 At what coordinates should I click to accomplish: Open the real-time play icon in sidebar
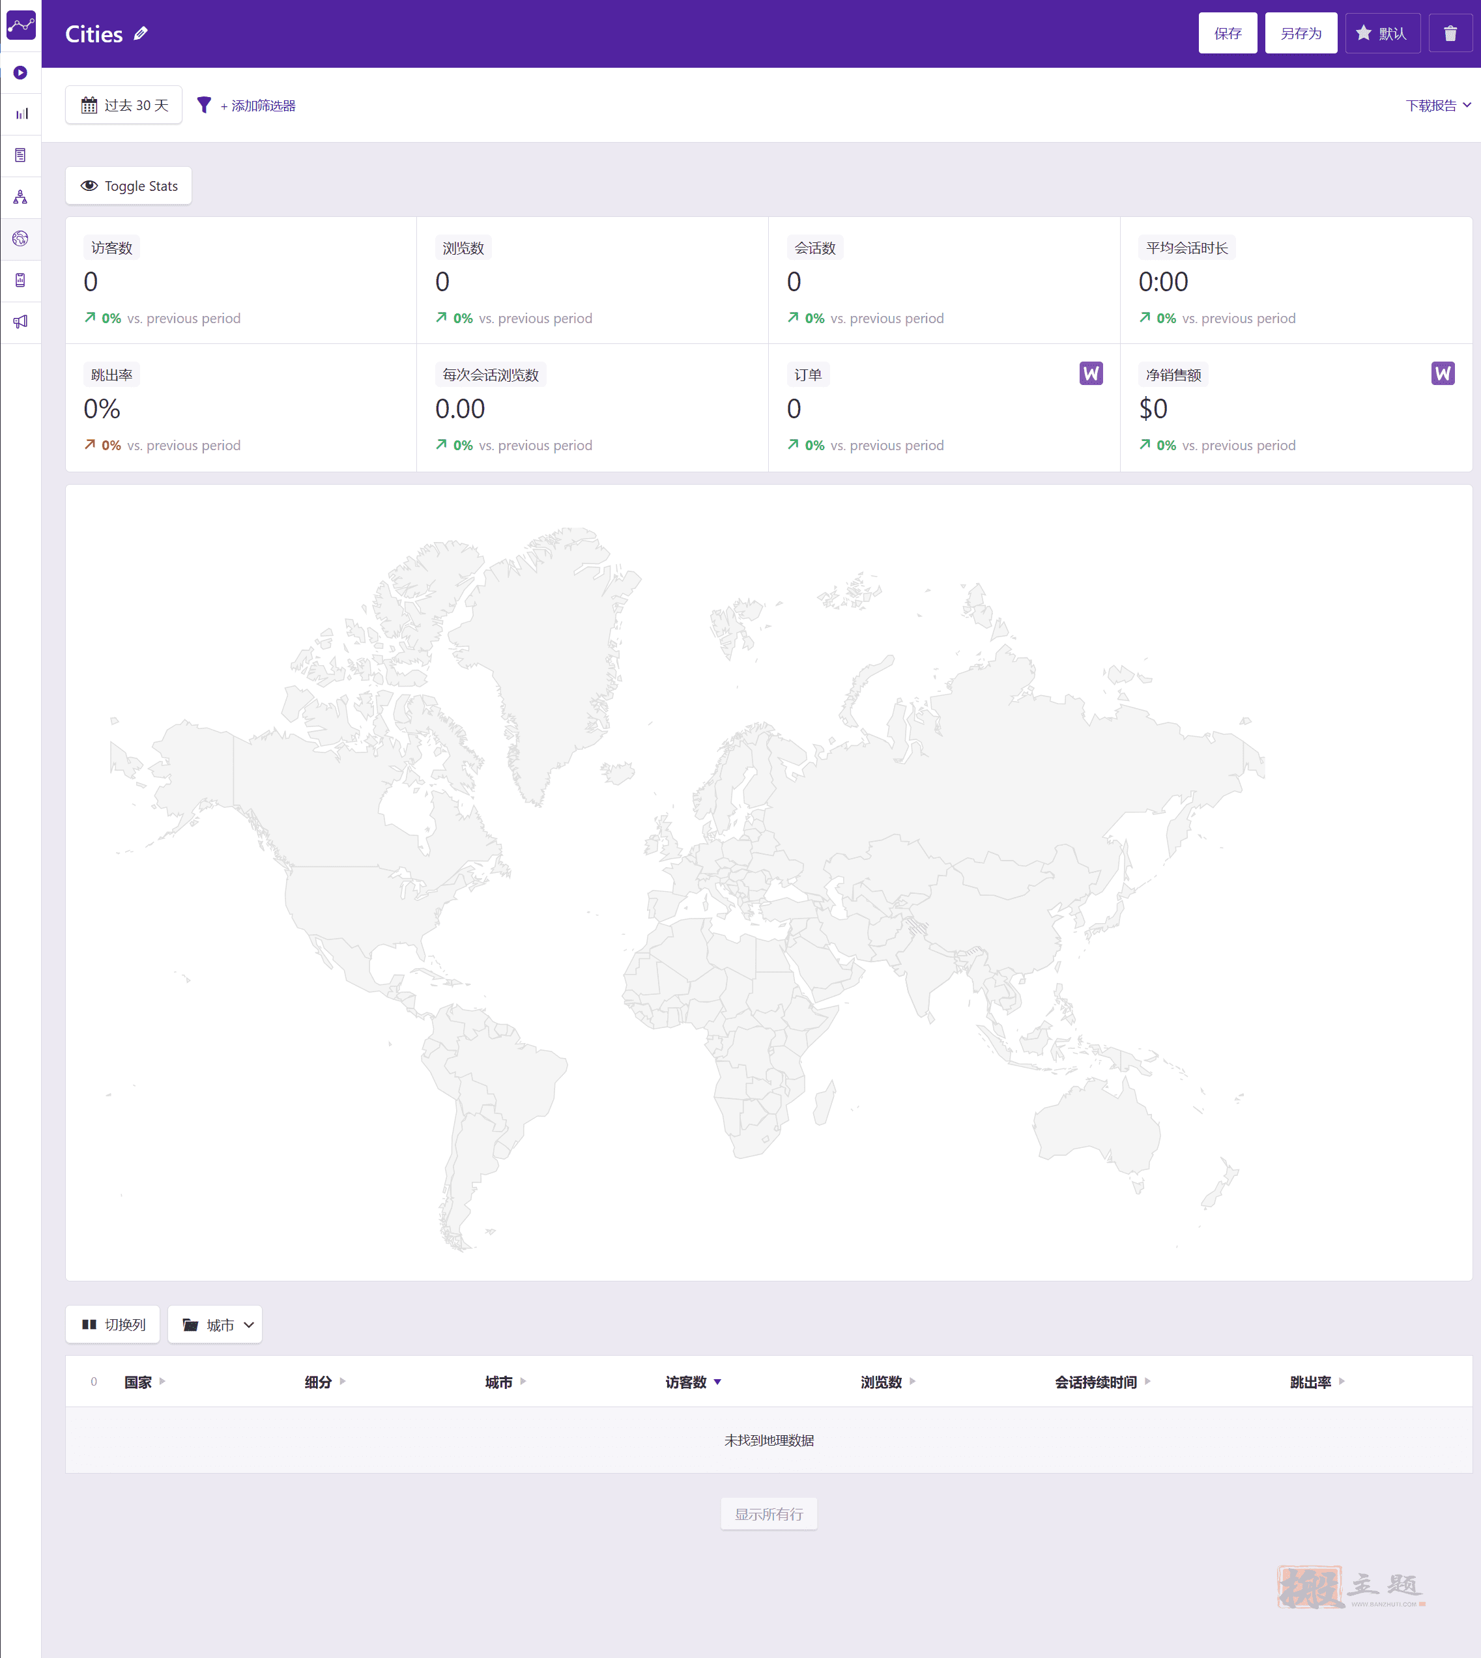[20, 72]
